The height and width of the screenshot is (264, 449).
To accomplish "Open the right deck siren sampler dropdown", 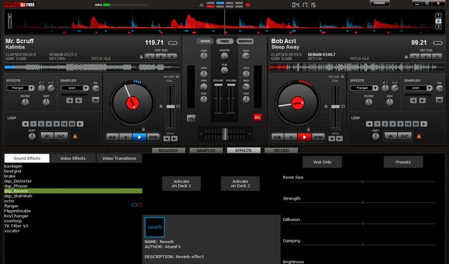I will tap(429, 88).
